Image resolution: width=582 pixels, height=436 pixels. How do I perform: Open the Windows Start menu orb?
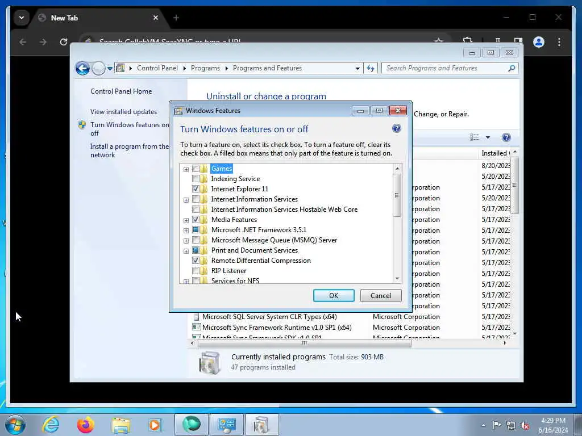point(15,425)
